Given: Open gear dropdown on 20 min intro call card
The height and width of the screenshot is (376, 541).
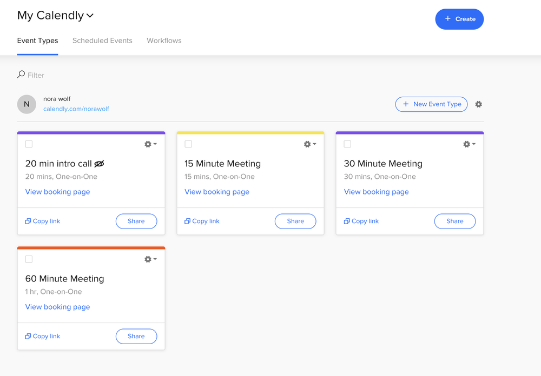Looking at the screenshot, I should coord(150,144).
